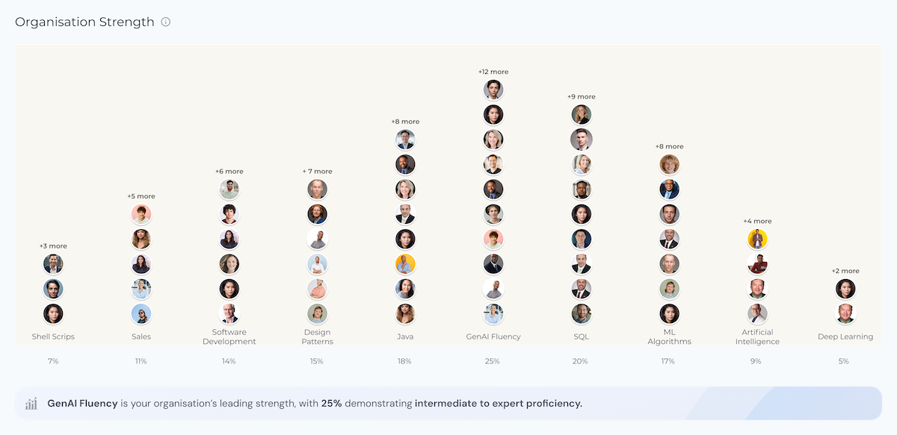Select bottom avatar in Software Development column
Screen dimensions: 897x435
[x=229, y=313]
